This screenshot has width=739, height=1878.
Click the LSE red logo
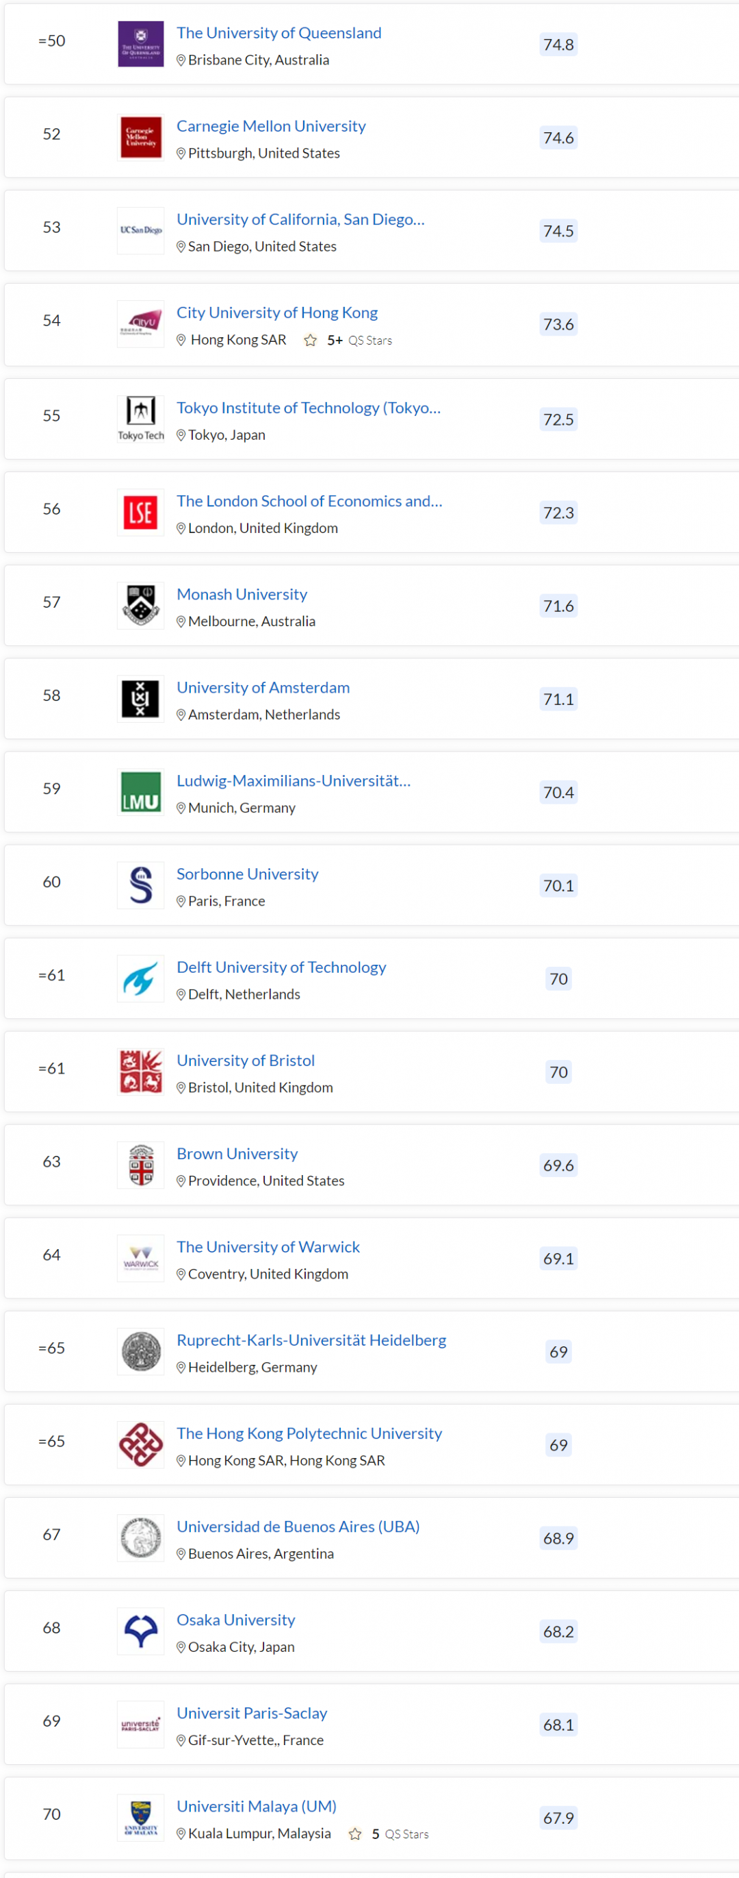[x=140, y=512]
